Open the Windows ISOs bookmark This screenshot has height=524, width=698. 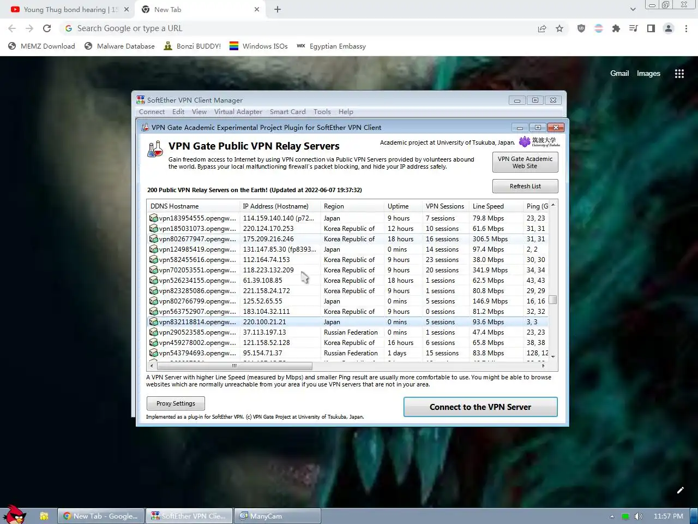point(258,46)
